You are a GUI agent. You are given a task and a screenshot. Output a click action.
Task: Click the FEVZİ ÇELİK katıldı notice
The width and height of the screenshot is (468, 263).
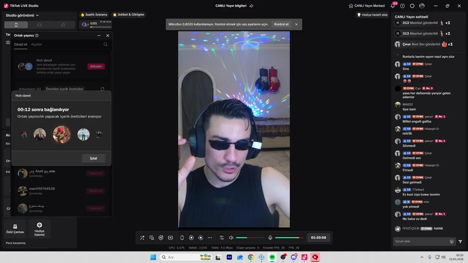click(419, 229)
